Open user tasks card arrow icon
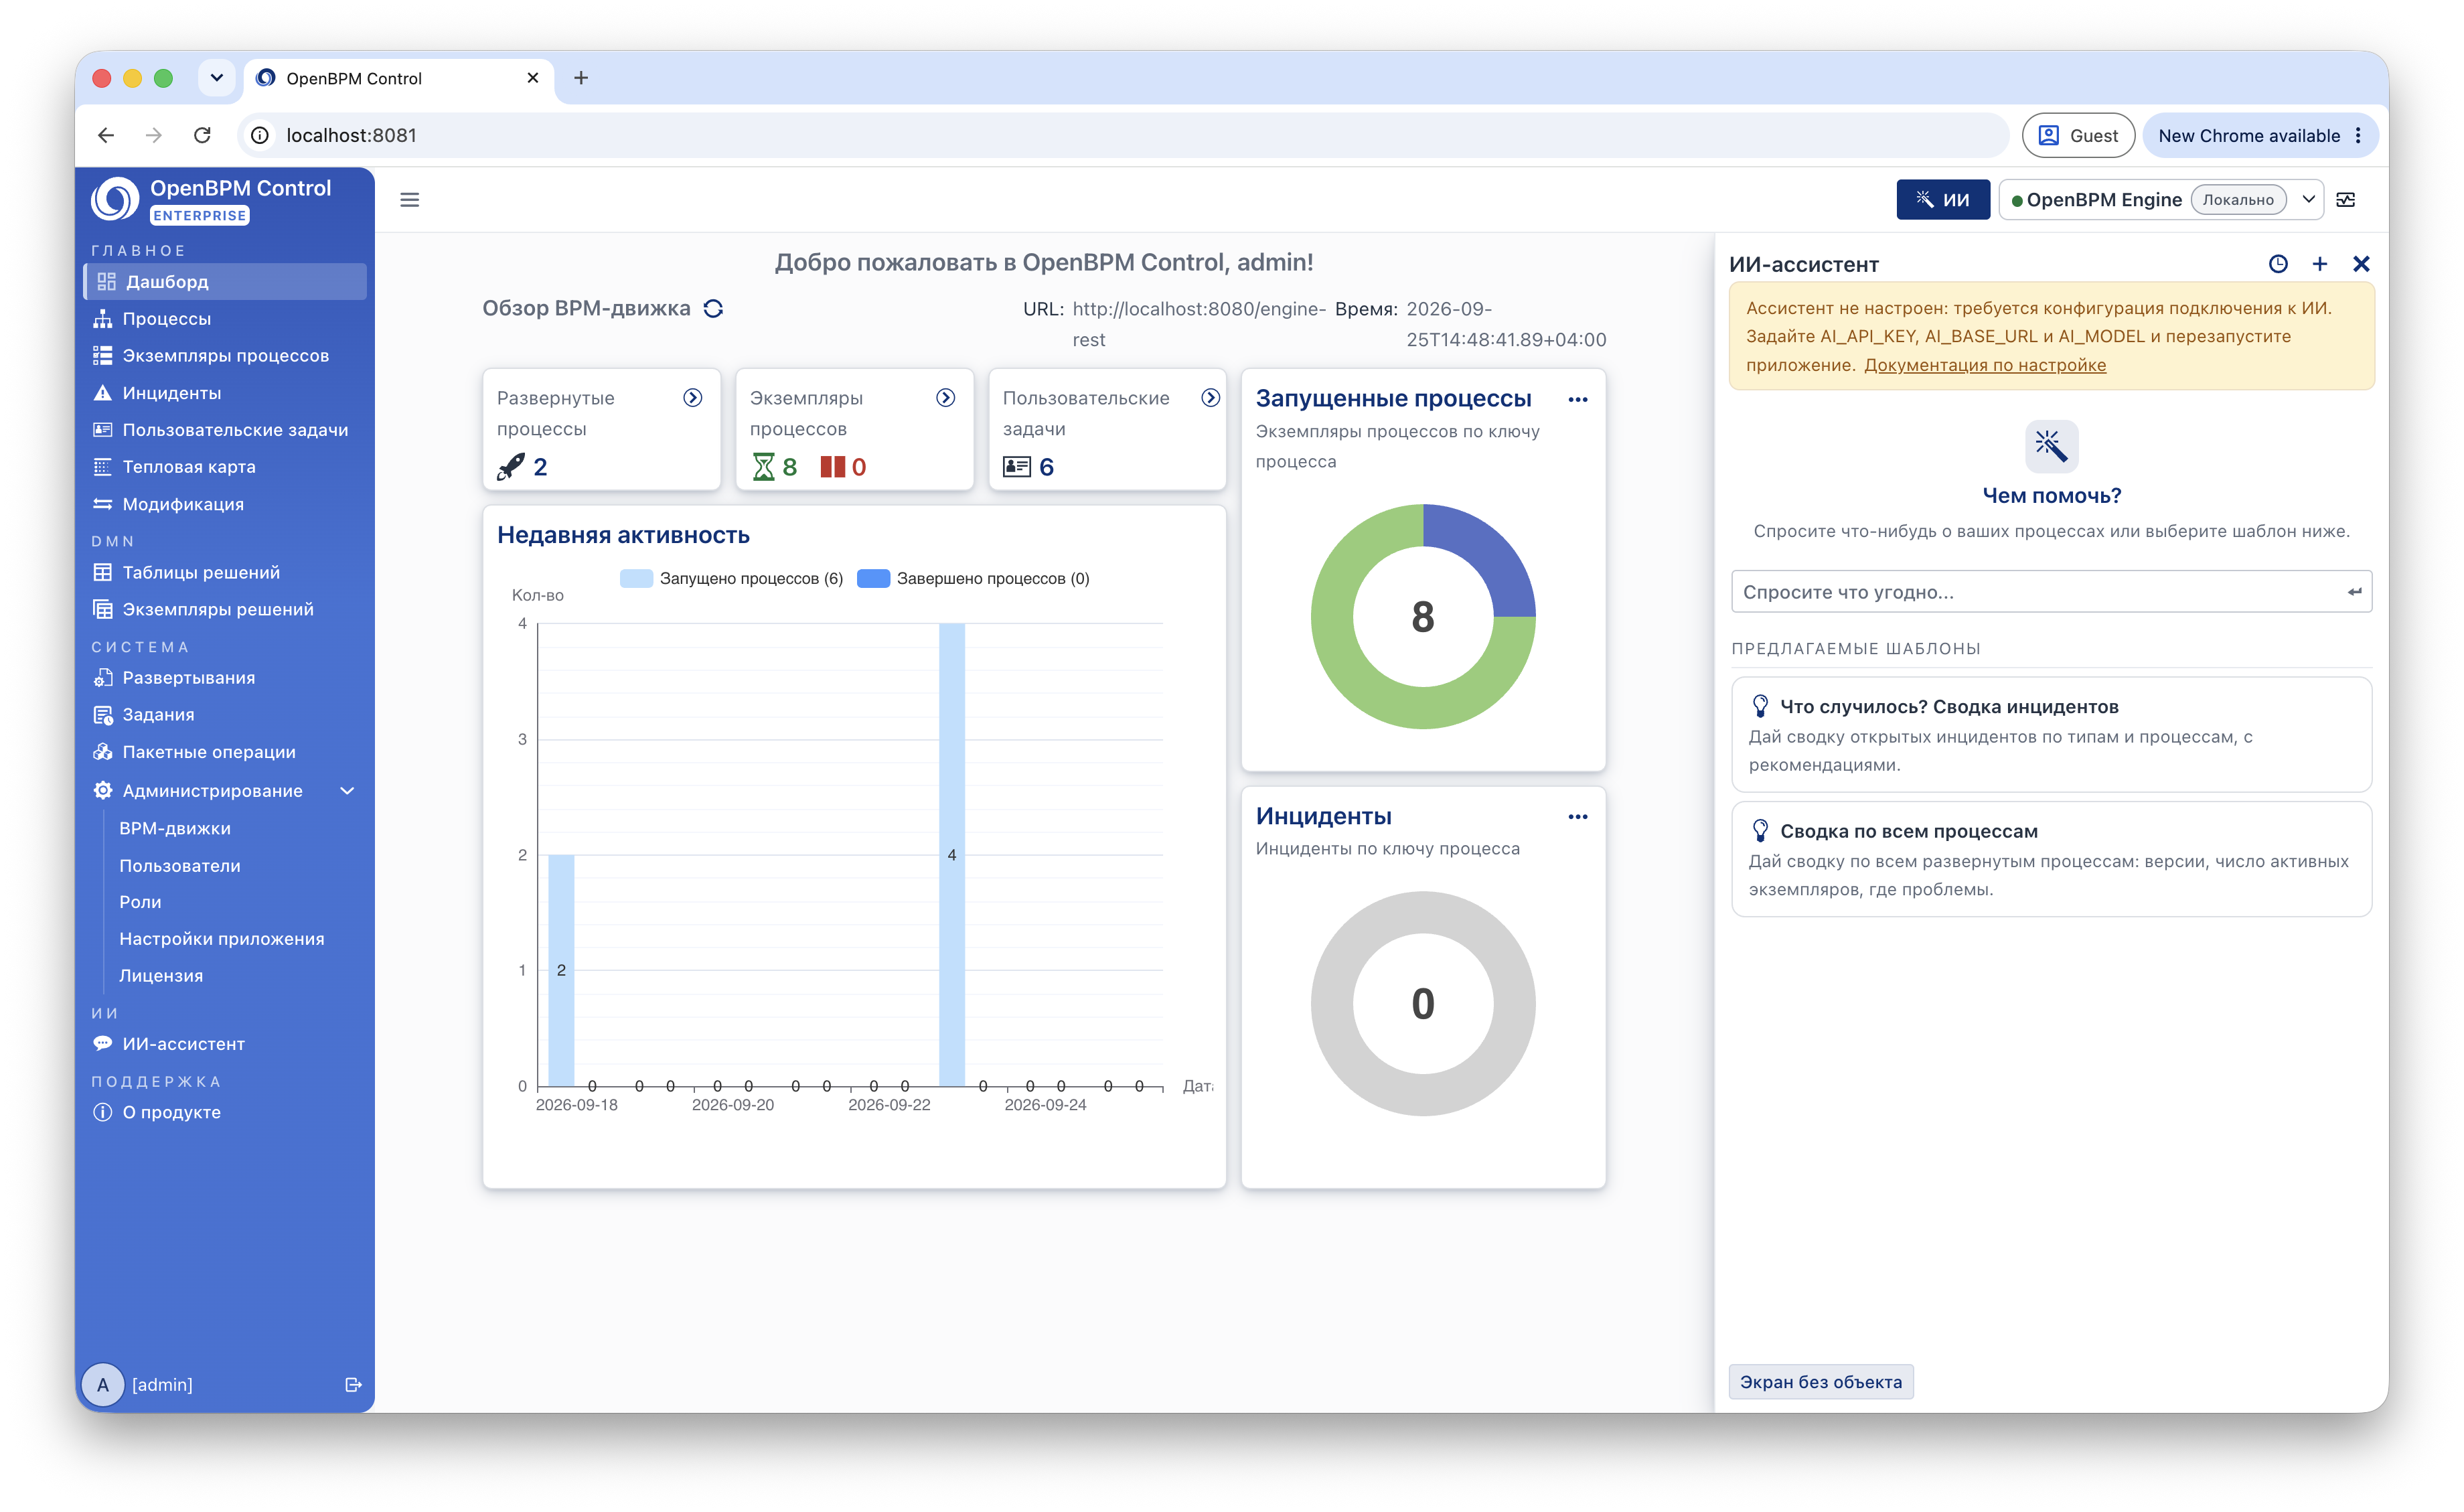 1210,398
